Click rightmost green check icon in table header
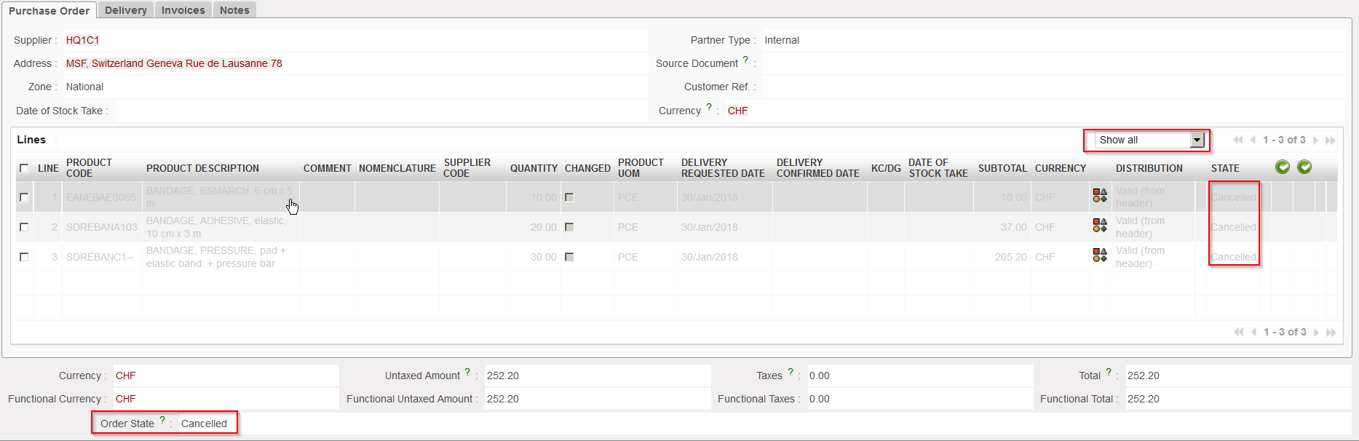This screenshot has height=441, width=1359. [x=1304, y=167]
